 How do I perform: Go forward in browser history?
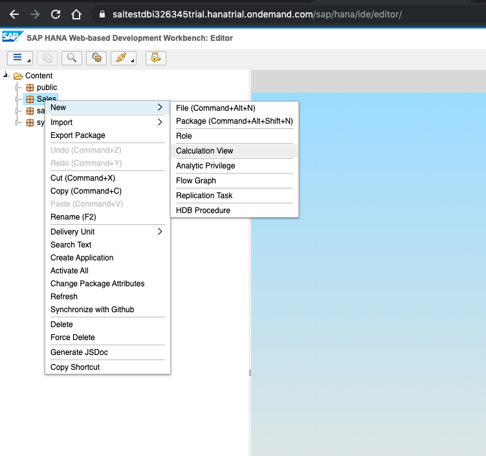pos(35,14)
